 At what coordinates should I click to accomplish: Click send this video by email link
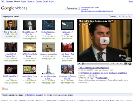coord(95,73)
